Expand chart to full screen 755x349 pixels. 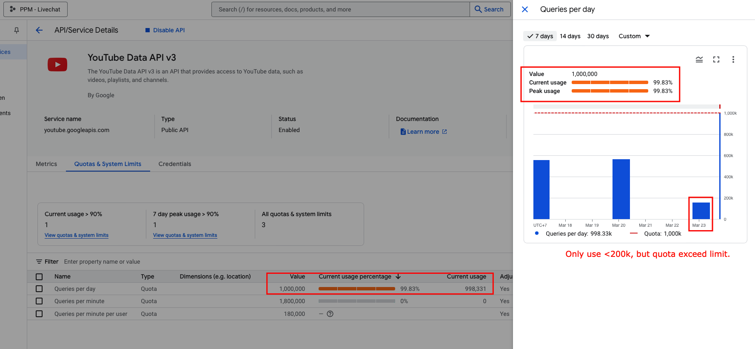716,59
